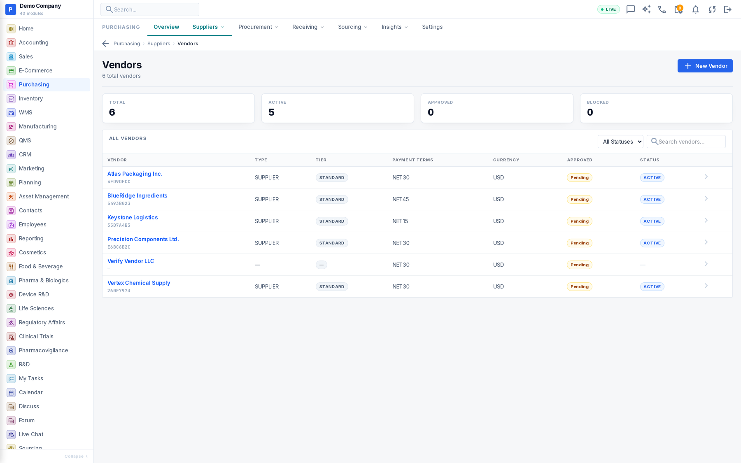Select Purchasing in the sidebar
The width and height of the screenshot is (741, 463).
pos(47,84)
